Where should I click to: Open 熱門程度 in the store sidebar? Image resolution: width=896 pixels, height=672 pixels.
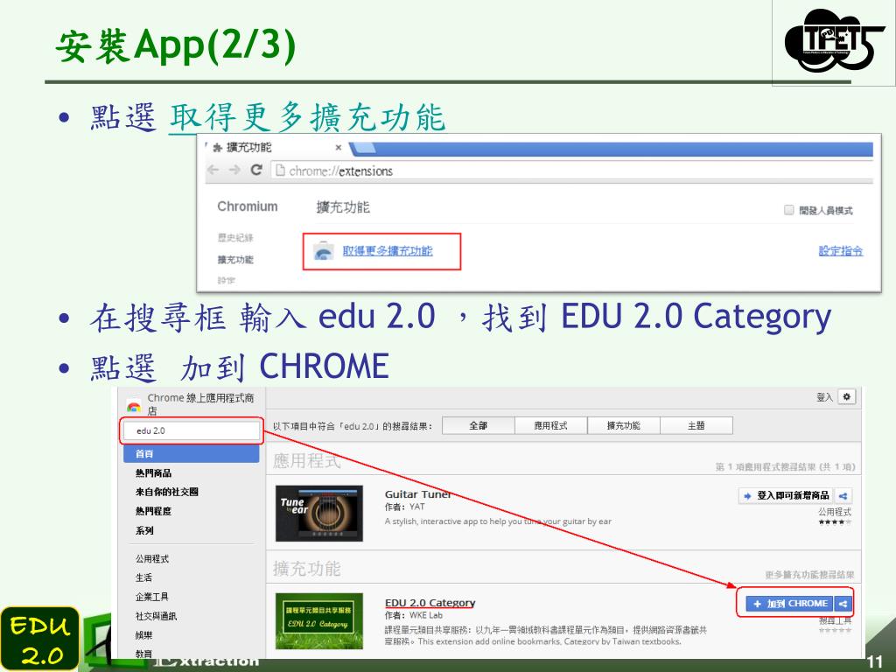pos(153,511)
